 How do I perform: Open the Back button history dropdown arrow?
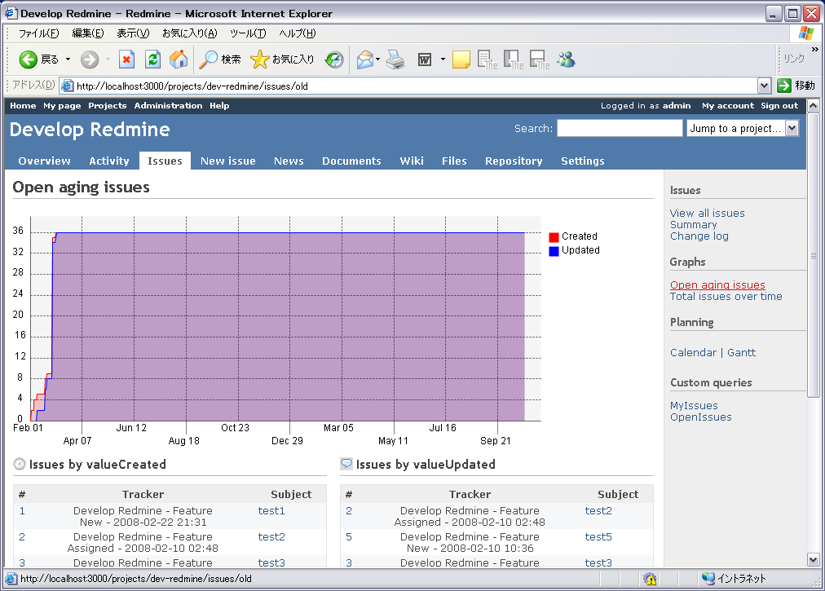[68, 60]
